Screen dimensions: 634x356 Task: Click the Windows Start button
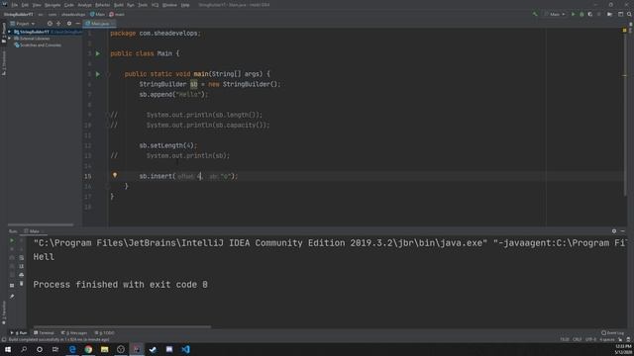tap(8, 349)
